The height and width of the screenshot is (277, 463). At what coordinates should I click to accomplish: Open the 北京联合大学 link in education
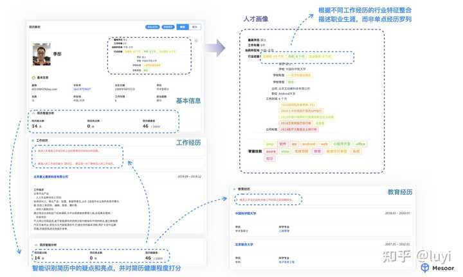coord(244,244)
